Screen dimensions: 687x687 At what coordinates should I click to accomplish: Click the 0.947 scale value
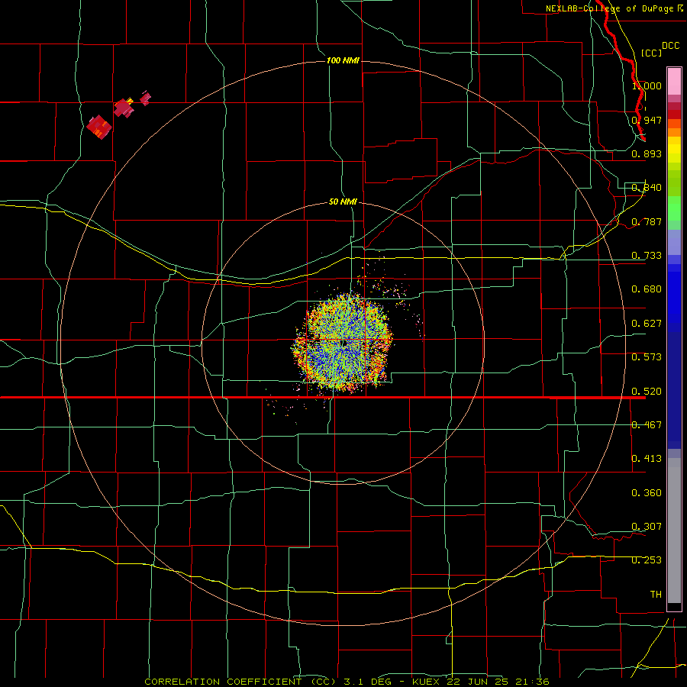click(647, 120)
